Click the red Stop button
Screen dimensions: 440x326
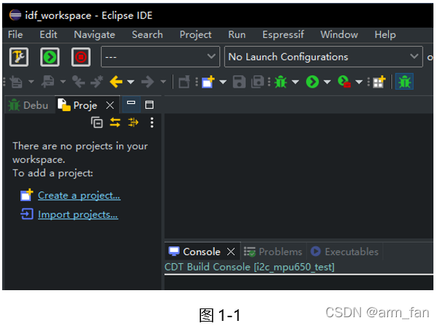81,57
